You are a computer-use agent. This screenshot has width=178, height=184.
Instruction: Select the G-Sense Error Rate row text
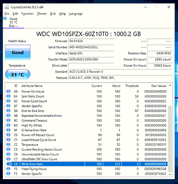[34, 130]
